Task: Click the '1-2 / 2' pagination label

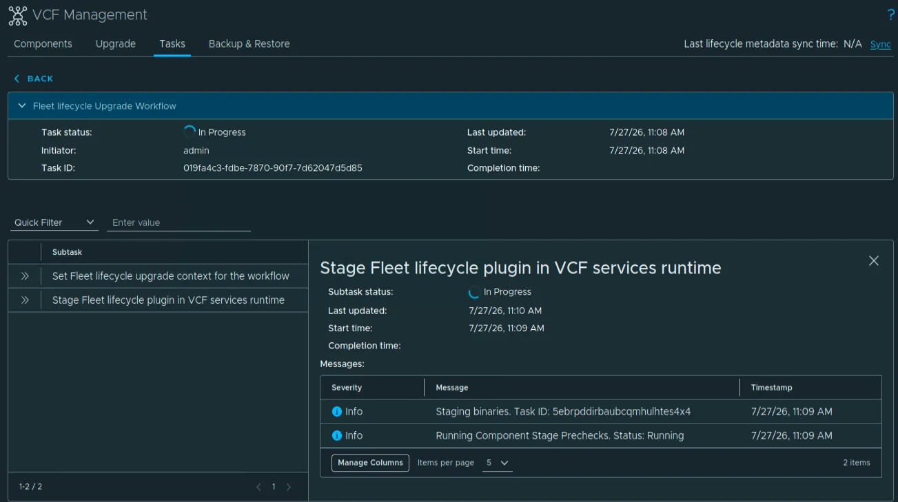Action: (30, 487)
